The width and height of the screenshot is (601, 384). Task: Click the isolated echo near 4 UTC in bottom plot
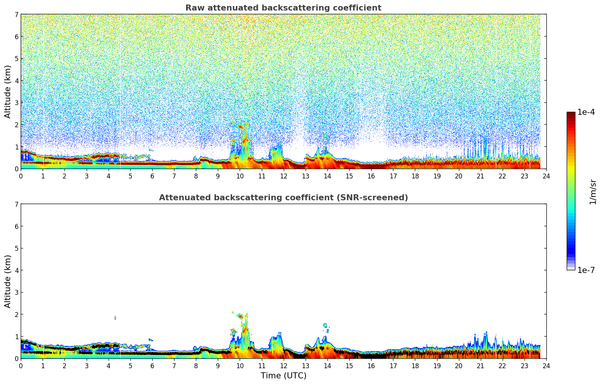(115, 318)
